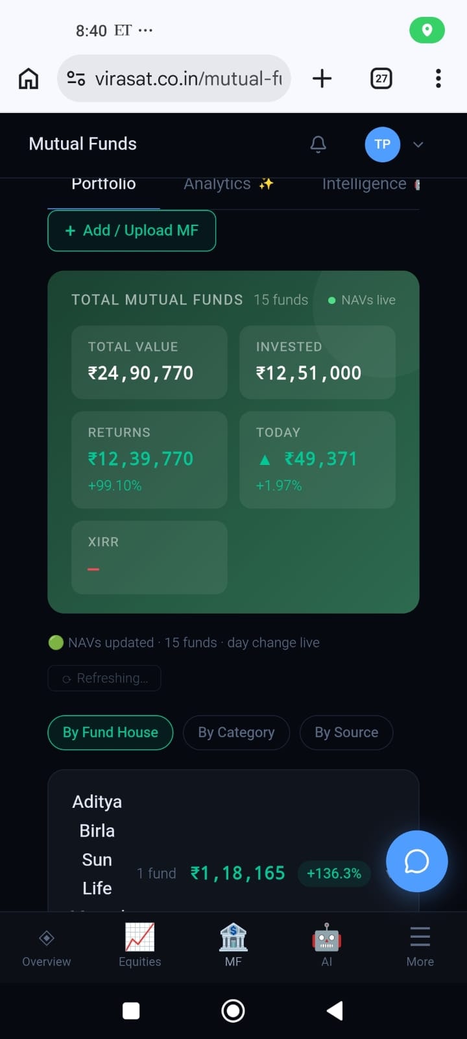The width and height of the screenshot is (467, 1039).
Task: Open the Equities chart icon
Action: point(139,938)
